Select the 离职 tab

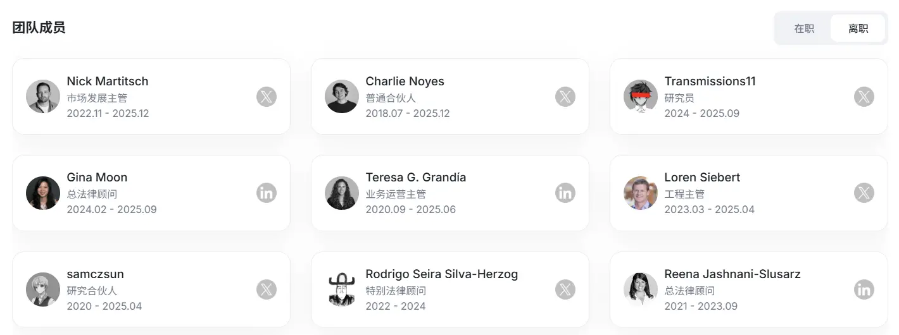tap(858, 28)
